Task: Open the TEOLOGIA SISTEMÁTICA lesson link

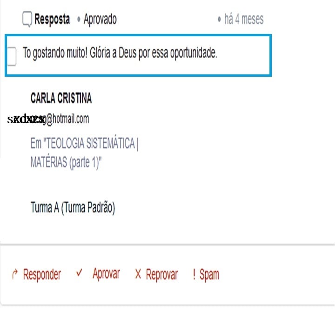Action: [84, 143]
